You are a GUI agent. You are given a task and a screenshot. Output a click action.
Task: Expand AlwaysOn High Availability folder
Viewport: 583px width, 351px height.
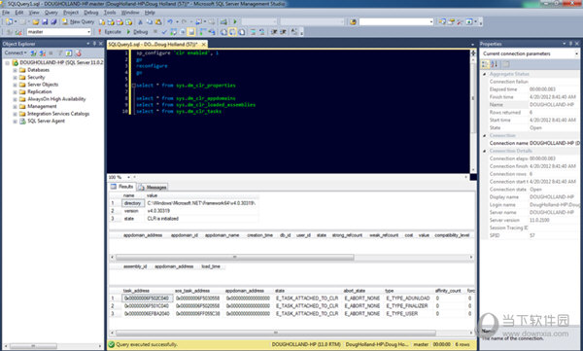(15, 99)
